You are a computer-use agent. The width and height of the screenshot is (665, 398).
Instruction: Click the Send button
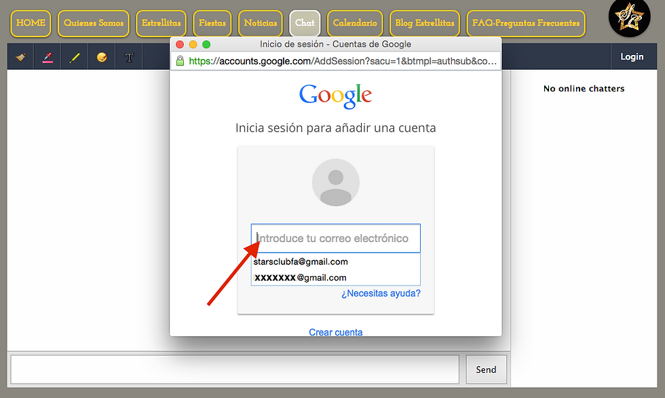(x=486, y=370)
